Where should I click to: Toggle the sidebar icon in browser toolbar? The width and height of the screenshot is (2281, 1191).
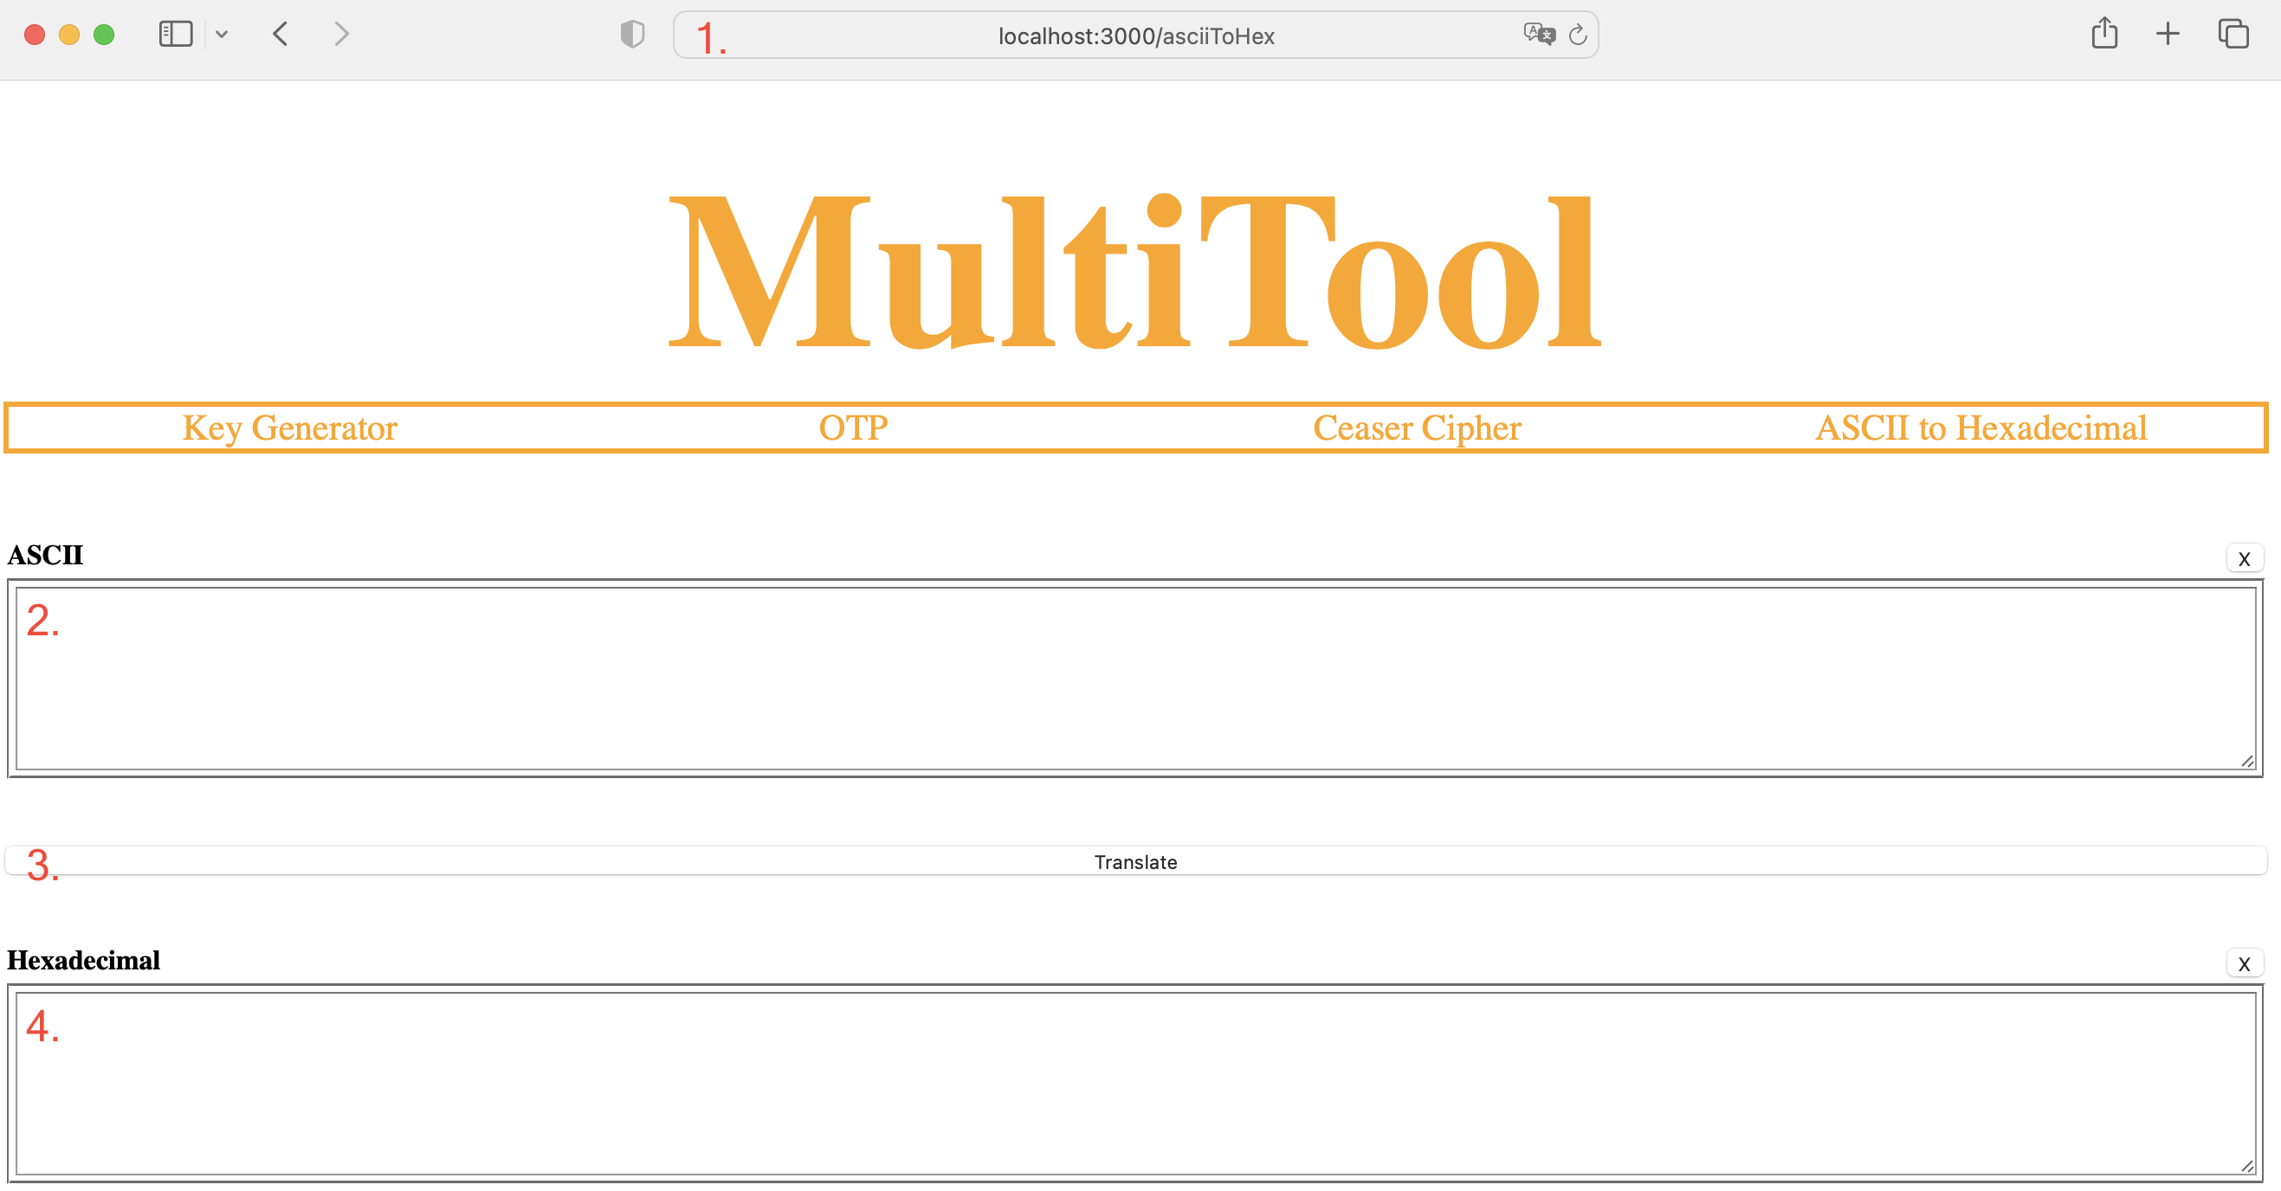tap(175, 35)
